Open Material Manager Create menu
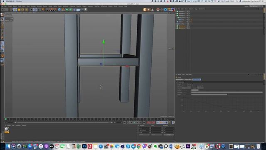This screenshot has width=266, height=150. pyautogui.click(x=9, y=125)
